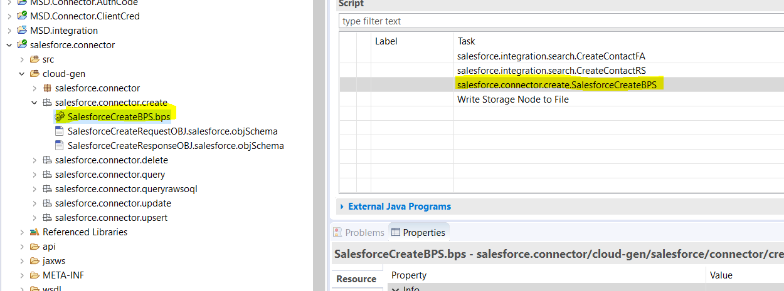Expand the salesforce.connector.upsert package
The image size is (784, 291).
click(34, 217)
